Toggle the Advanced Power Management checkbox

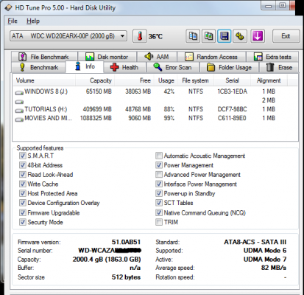click(x=159, y=175)
